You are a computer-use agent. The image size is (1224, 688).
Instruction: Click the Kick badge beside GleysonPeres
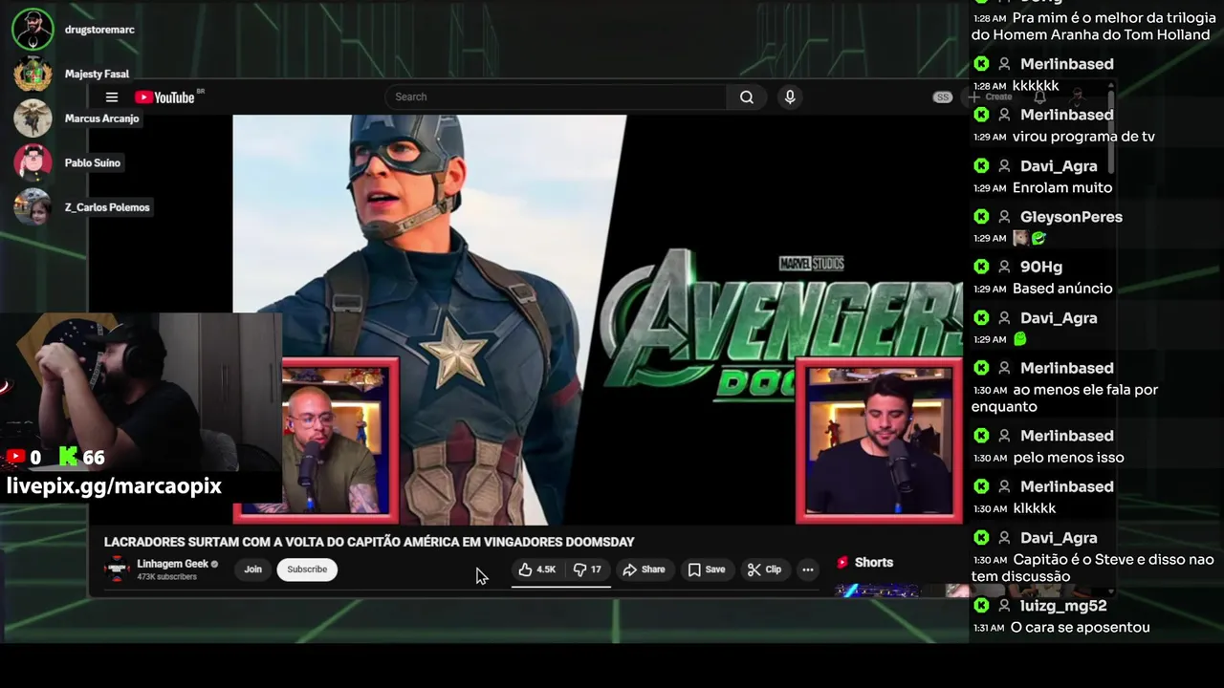(x=981, y=217)
